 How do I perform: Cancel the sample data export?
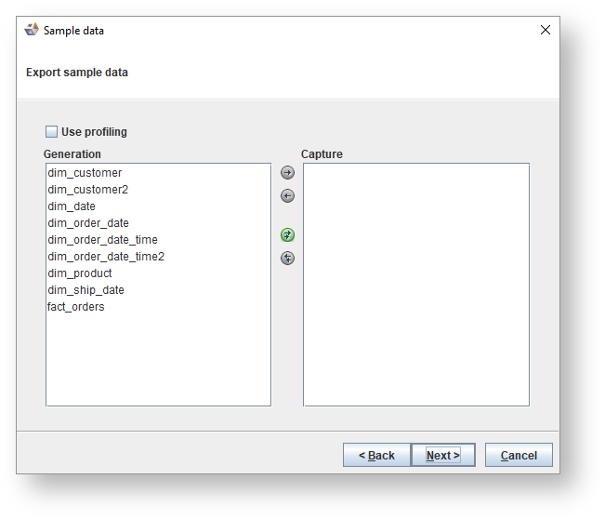[519, 455]
